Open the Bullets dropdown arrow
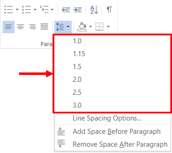 (x=17, y=10)
